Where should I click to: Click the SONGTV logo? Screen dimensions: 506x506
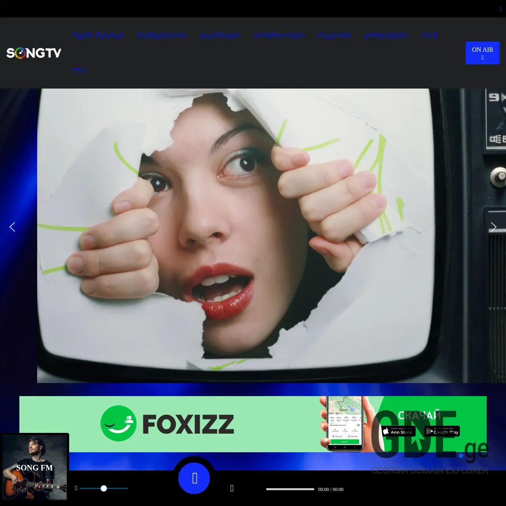click(34, 53)
